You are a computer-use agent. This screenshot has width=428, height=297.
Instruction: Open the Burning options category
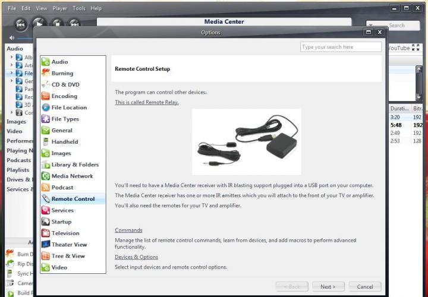pyautogui.click(x=62, y=73)
